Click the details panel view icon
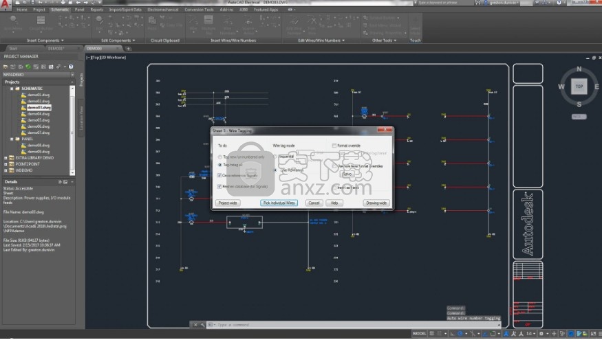The image size is (602, 340). click(x=65, y=182)
